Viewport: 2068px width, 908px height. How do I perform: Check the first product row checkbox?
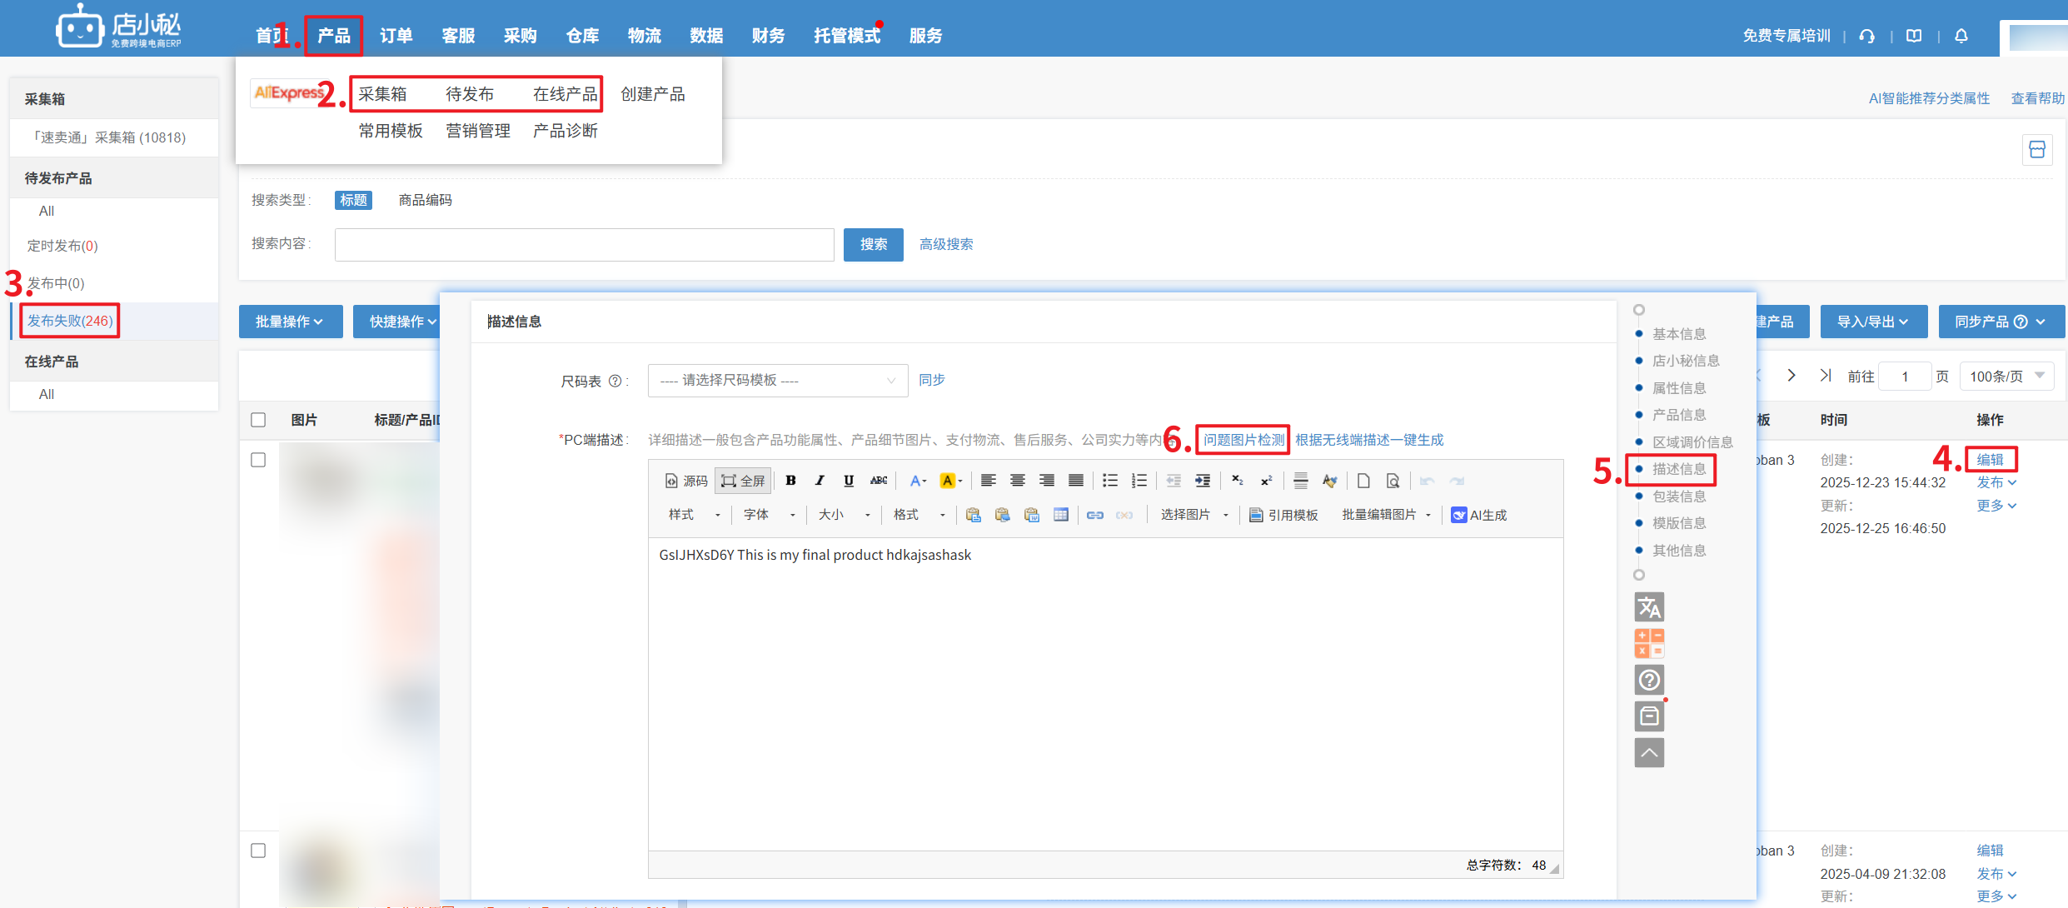(x=258, y=460)
